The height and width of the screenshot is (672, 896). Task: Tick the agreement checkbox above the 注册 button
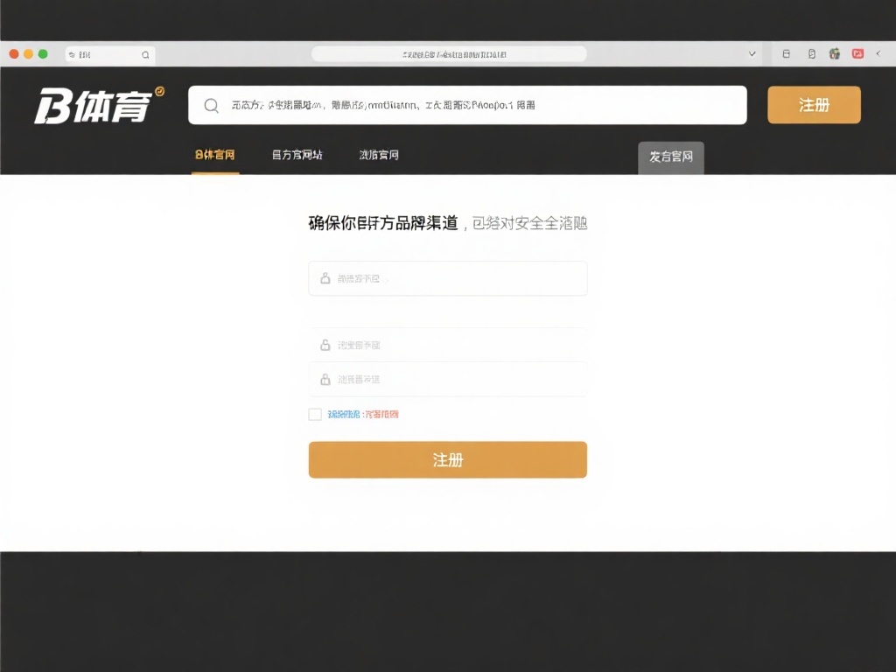315,414
